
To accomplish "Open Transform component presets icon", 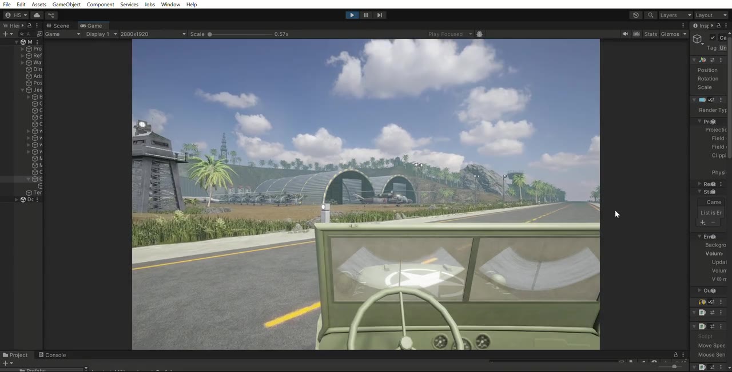I will [712, 60].
